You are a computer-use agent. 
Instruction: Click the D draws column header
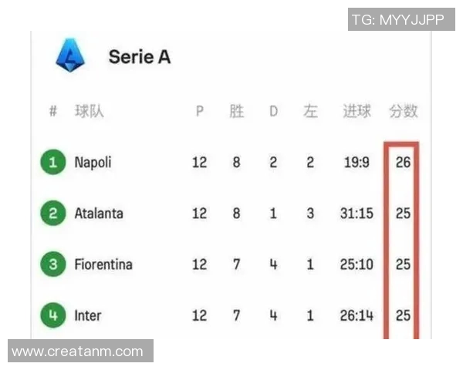click(x=273, y=111)
